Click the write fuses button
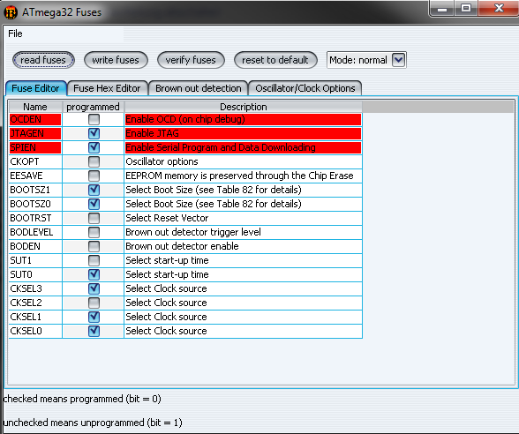Screen dimensions: 519x434 (116, 60)
